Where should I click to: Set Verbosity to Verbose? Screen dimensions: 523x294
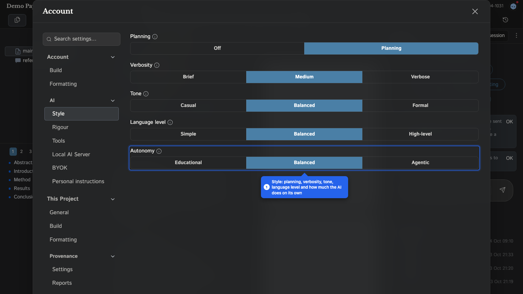point(420,77)
